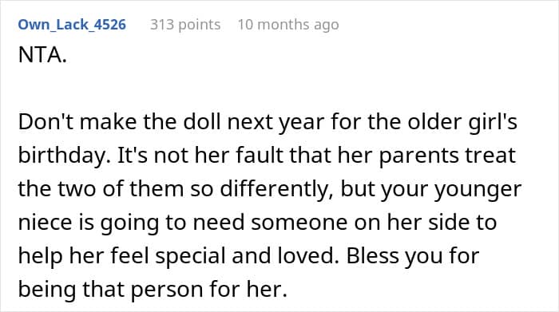This screenshot has width=559, height=312.
Task: Click the word Don't starting the paragraph
Action: [46, 122]
